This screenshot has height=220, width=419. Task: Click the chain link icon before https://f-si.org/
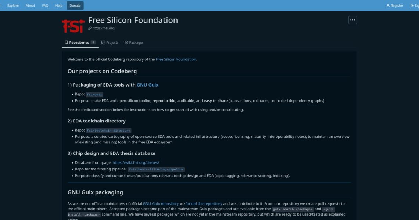click(x=89, y=28)
